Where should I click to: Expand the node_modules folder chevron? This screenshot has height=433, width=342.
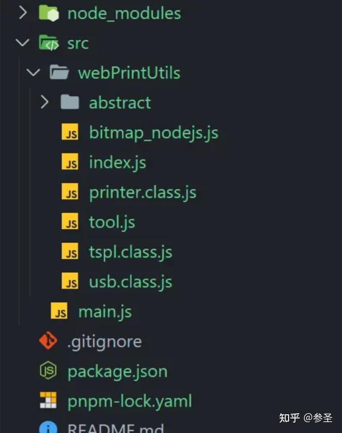coord(22,13)
